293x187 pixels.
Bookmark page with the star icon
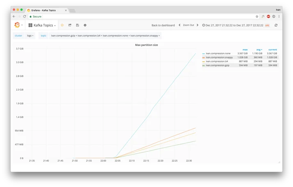pyautogui.click(x=257, y=16)
